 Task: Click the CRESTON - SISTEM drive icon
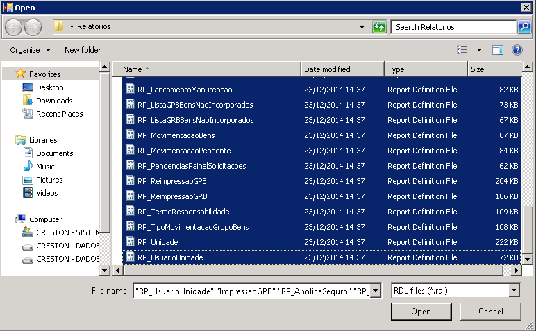click(28, 232)
